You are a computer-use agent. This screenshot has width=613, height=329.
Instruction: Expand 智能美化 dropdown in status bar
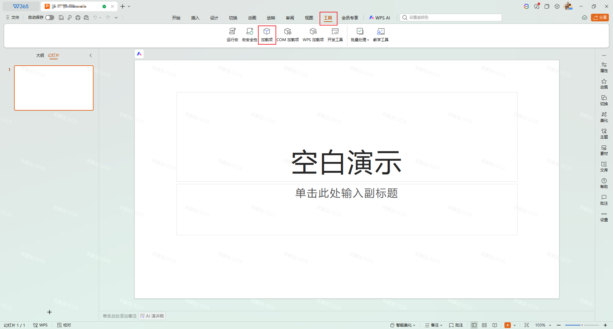coord(403,325)
